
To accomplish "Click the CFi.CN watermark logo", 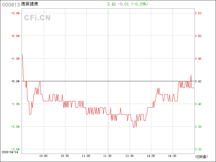I will 37,18.
